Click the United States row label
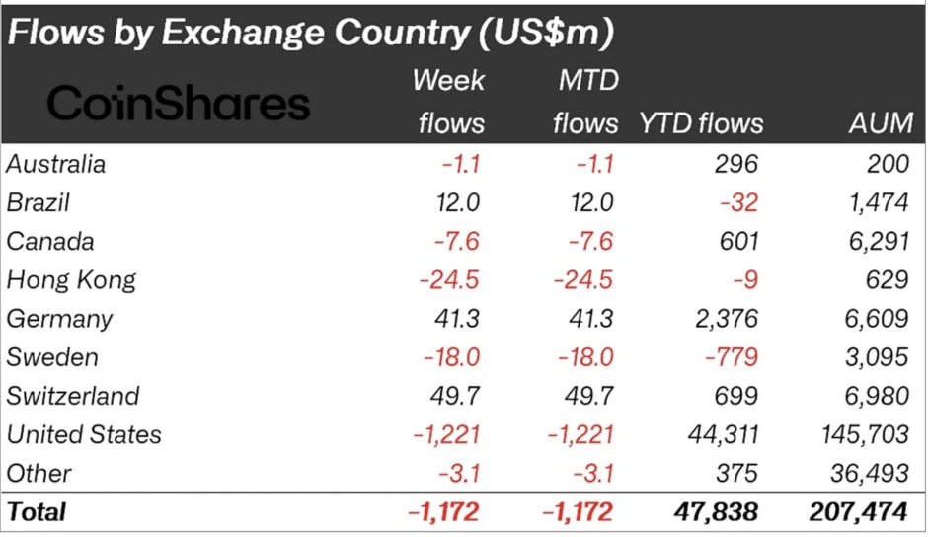The height and width of the screenshot is (537, 928). (84, 434)
